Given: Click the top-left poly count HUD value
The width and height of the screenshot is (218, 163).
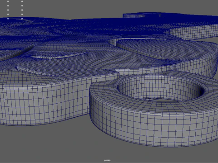Looking at the screenshot, I should click(8, 1).
